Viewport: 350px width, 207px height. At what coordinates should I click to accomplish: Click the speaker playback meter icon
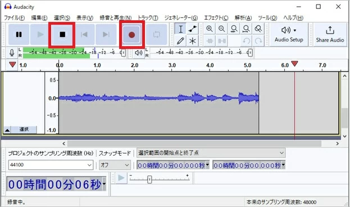tap(139, 53)
